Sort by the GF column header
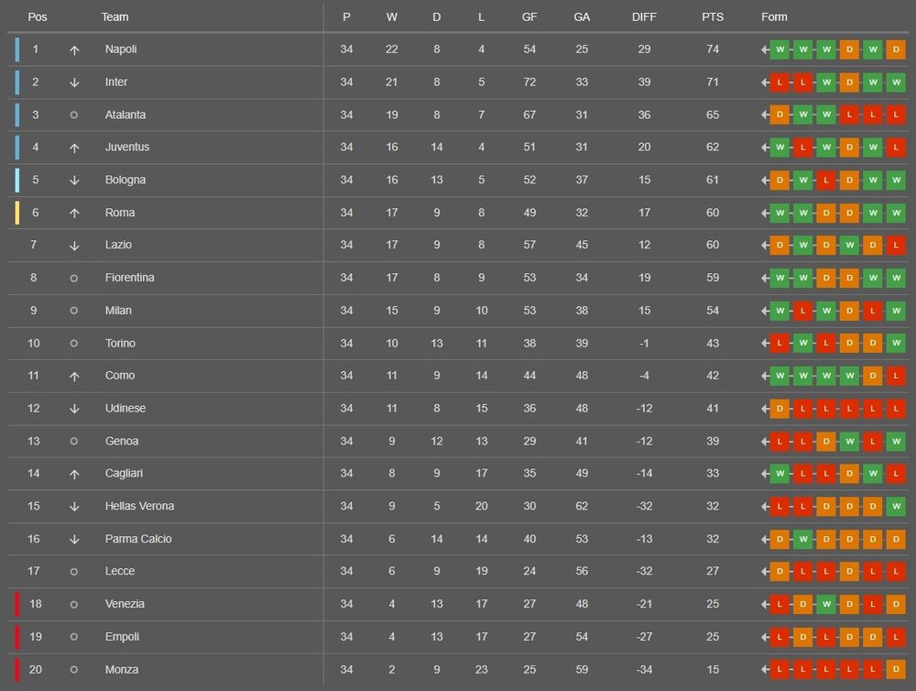This screenshot has height=691, width=916. [x=529, y=17]
